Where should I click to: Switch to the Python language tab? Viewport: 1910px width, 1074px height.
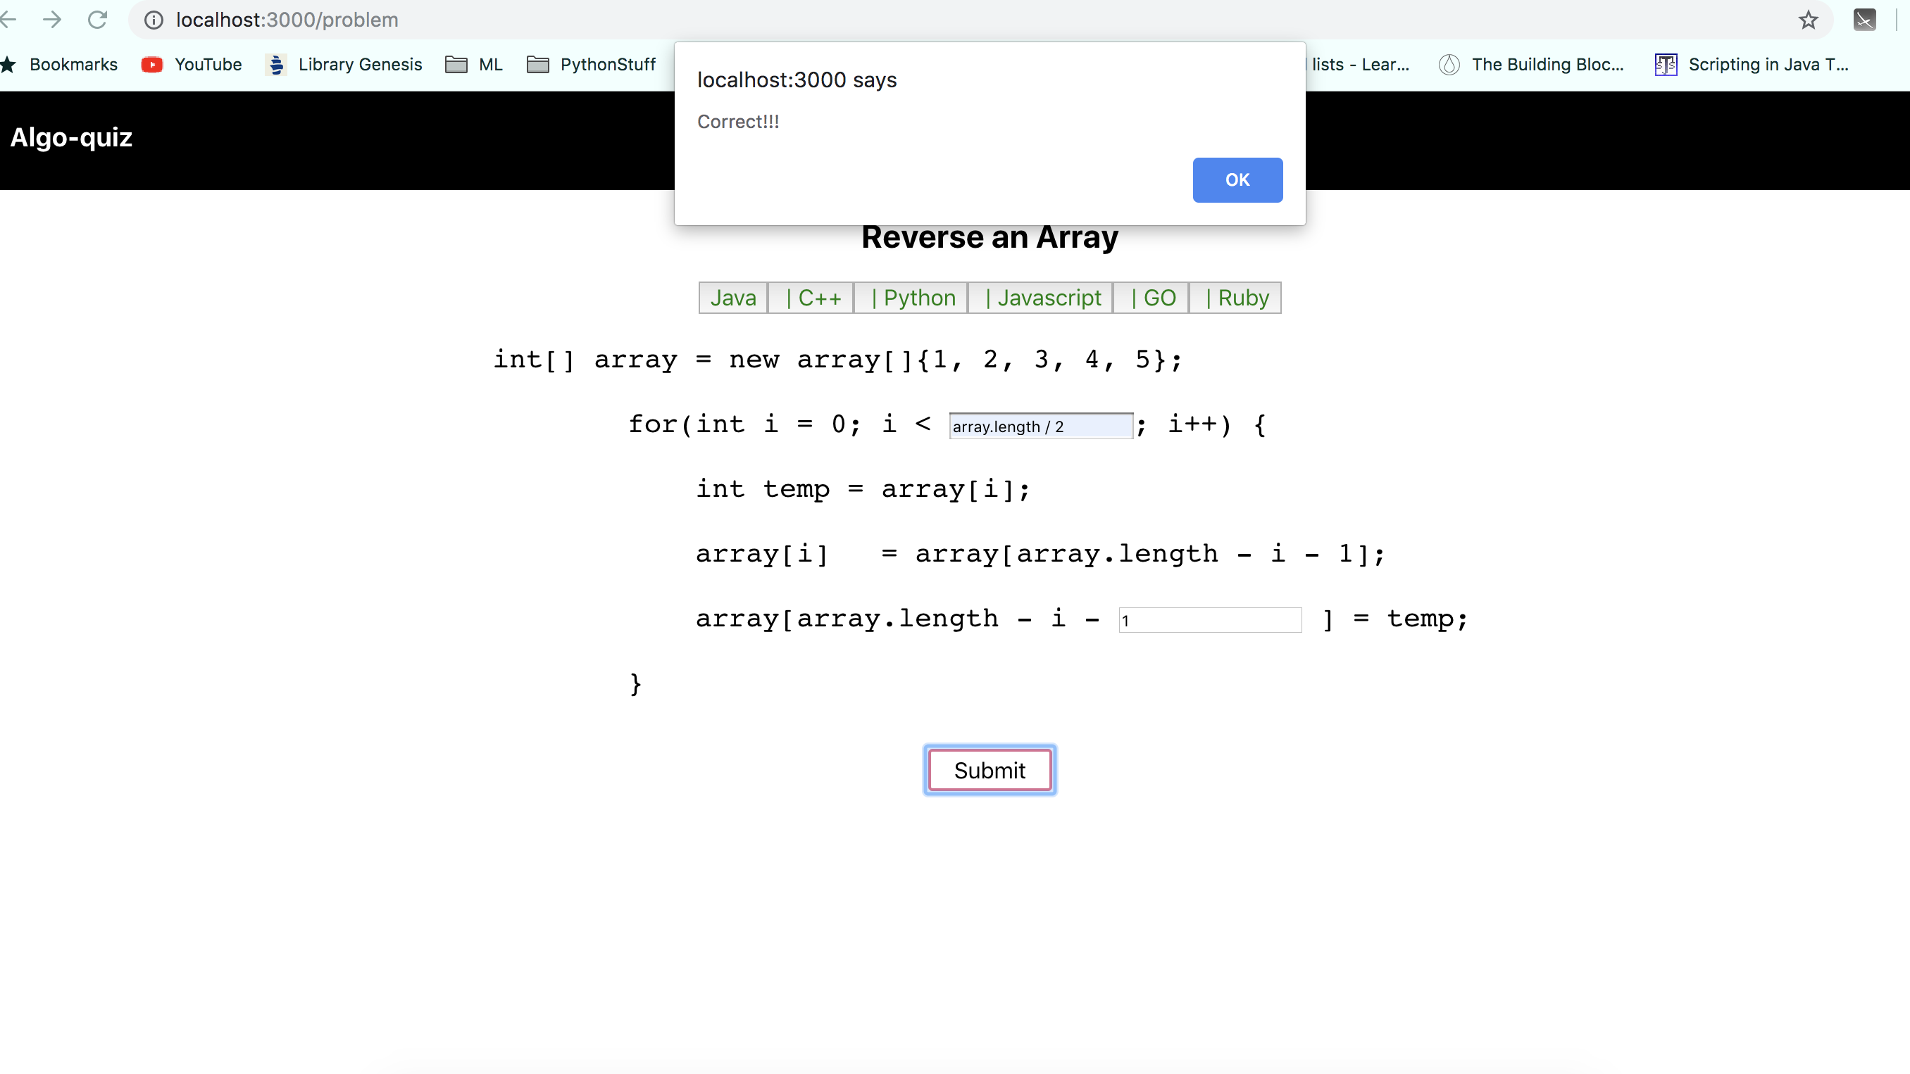click(x=911, y=298)
